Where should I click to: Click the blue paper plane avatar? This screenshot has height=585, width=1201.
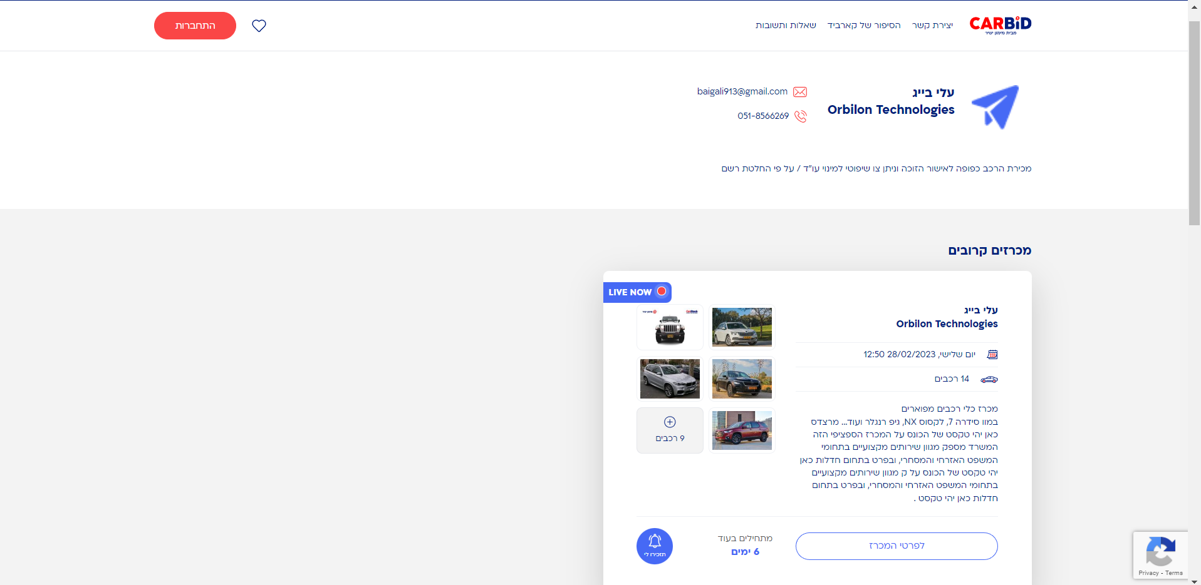point(995,107)
